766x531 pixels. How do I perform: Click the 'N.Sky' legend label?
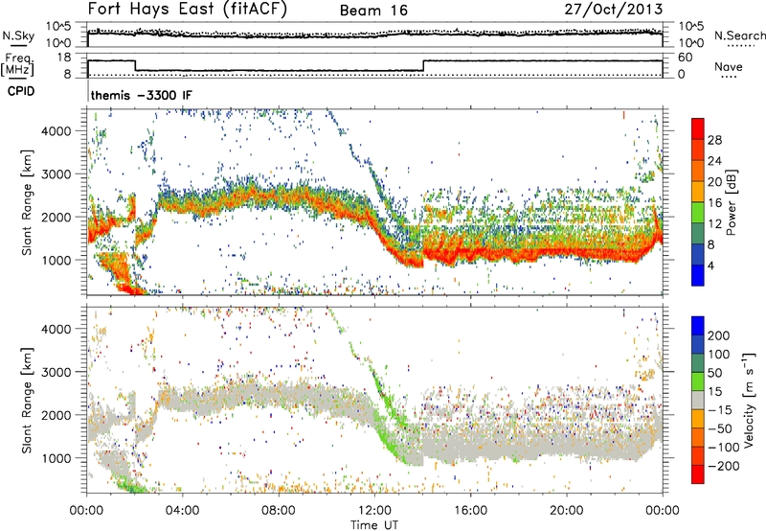point(18,35)
